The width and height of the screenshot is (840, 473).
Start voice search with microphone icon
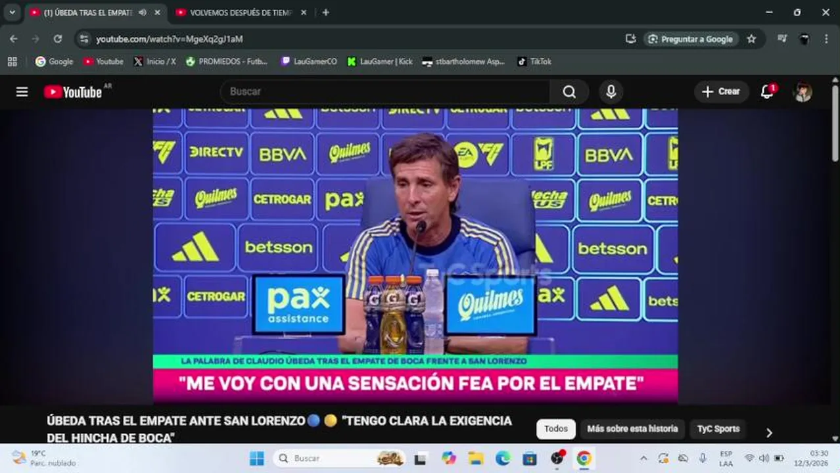611,92
